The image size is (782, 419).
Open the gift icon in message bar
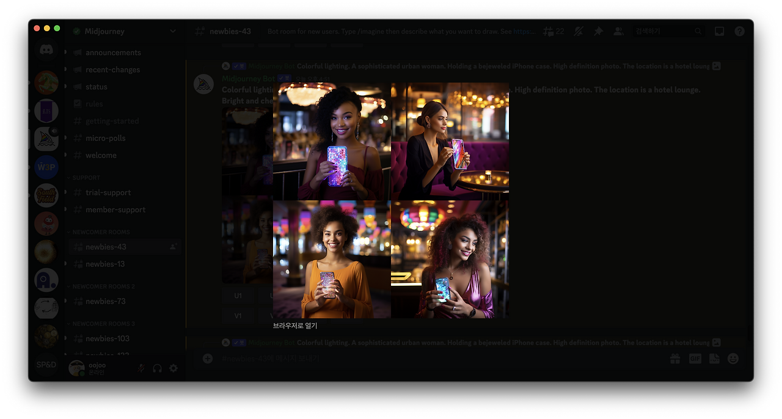click(x=675, y=359)
